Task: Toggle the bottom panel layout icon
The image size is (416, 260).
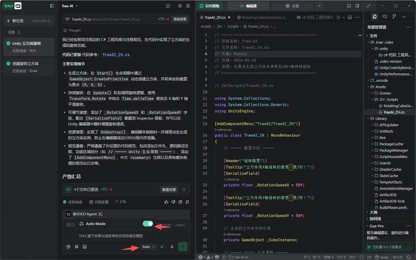Action: click(349, 6)
